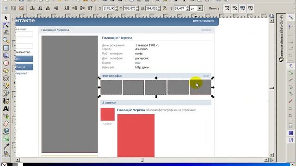This screenshot has height=166, width=296.
Task: Select the Star polygon tool
Action: [x=6, y=71]
